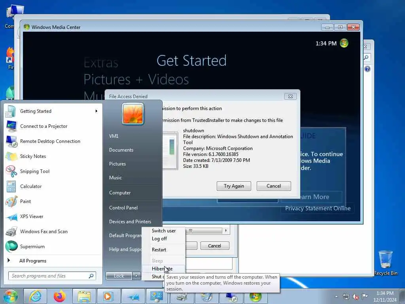Image resolution: width=405 pixels, height=304 pixels.
Task: Open Pictures from Start menu
Action: click(x=117, y=164)
